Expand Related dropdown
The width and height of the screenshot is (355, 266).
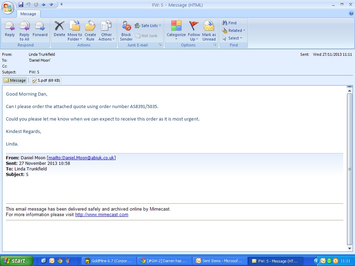pyautogui.click(x=233, y=30)
